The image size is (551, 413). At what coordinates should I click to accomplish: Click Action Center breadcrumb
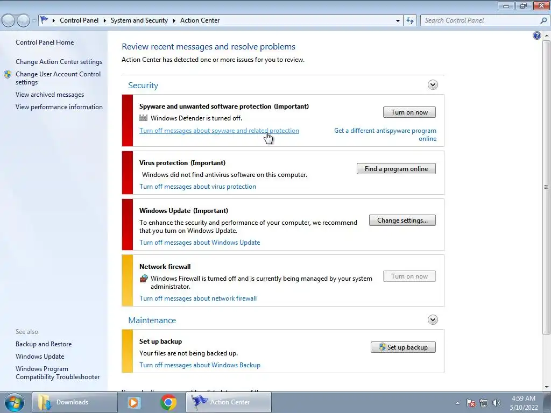tap(200, 20)
